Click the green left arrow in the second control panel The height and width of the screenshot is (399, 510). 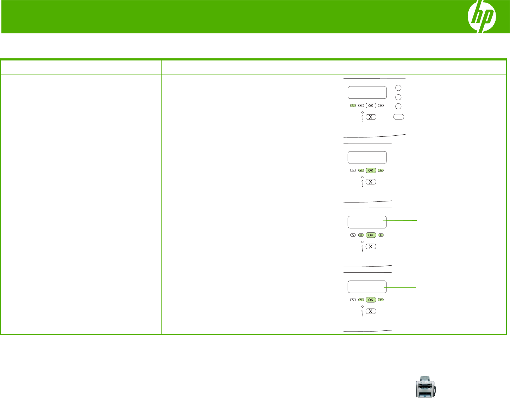click(361, 170)
